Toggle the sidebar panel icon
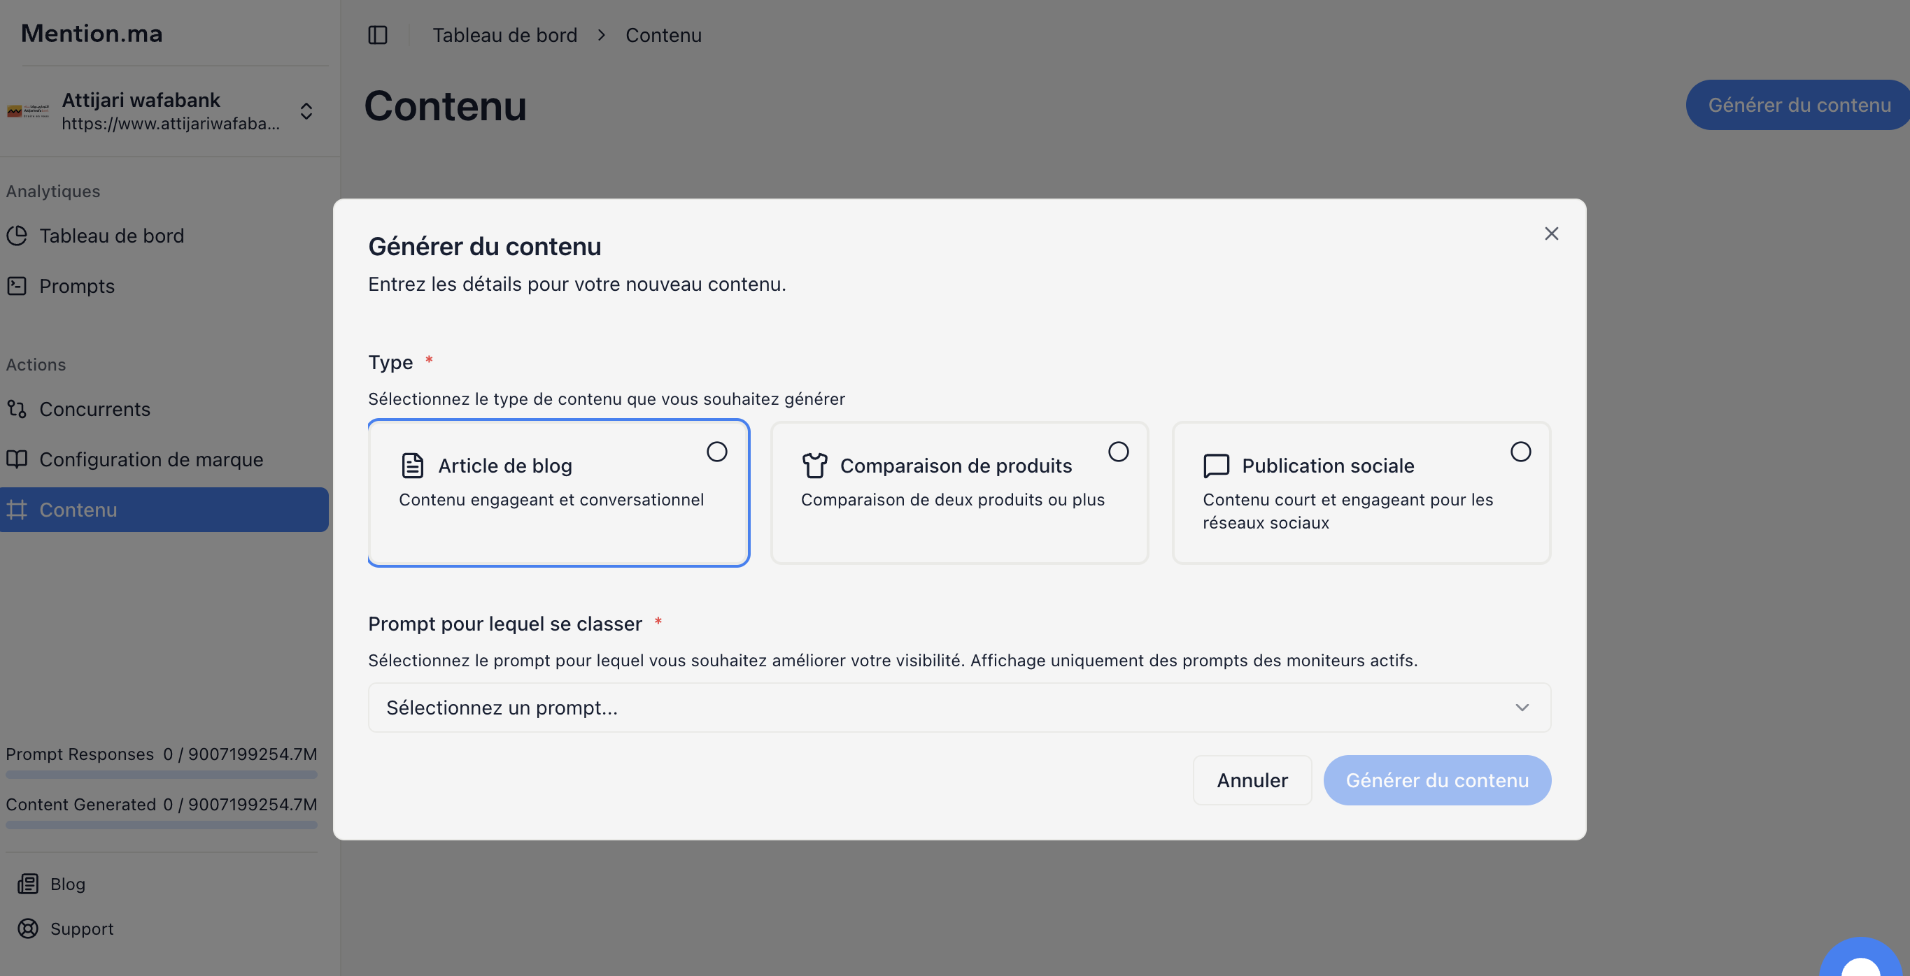The image size is (1910, 976). coord(377,35)
